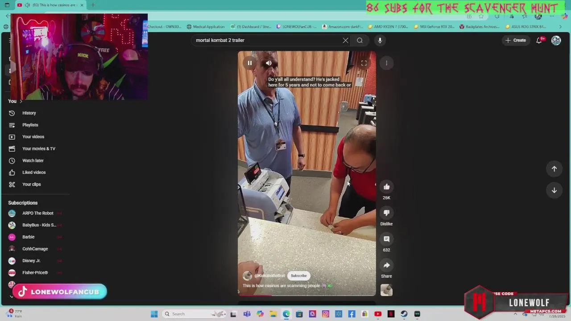
Task: Open the Amazon.com darkFl... bookmark
Action: pos(343,27)
